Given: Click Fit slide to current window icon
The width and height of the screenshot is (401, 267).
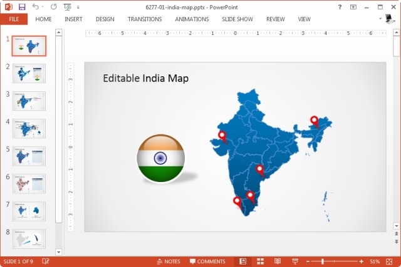Looking at the screenshot, I should [389, 261].
